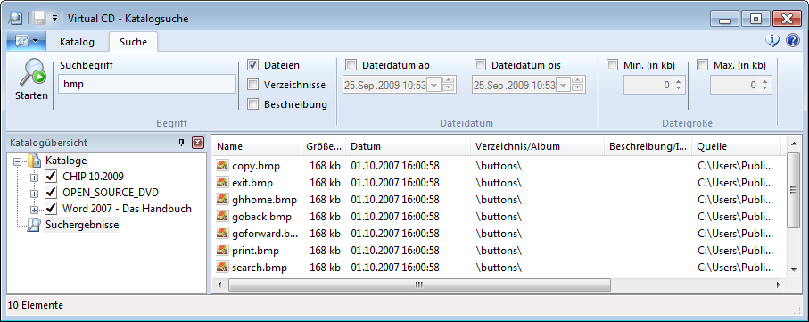The image size is (809, 322).
Task: Pin the Katalogübersicht panel
Action: pos(182,143)
